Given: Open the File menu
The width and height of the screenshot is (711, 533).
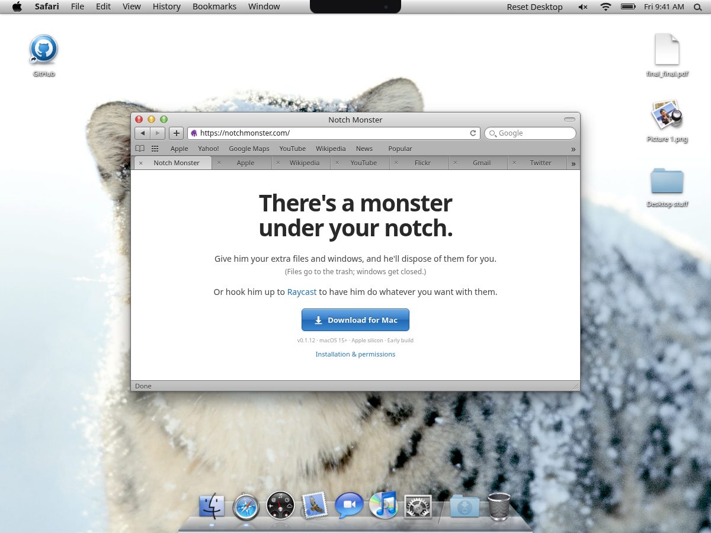Looking at the screenshot, I should click(x=77, y=7).
